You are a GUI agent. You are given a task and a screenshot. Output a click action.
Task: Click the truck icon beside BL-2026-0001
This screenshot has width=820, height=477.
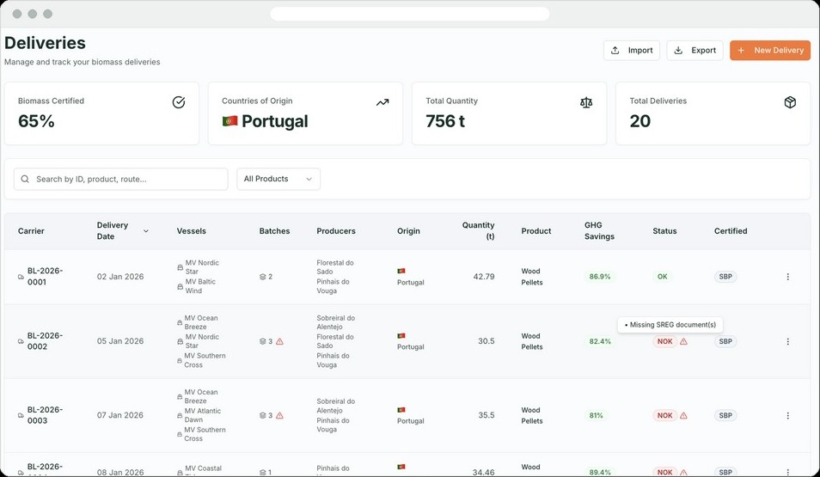(21, 277)
